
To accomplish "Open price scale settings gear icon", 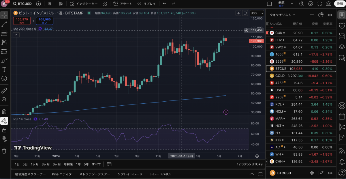I will [257, 156].
